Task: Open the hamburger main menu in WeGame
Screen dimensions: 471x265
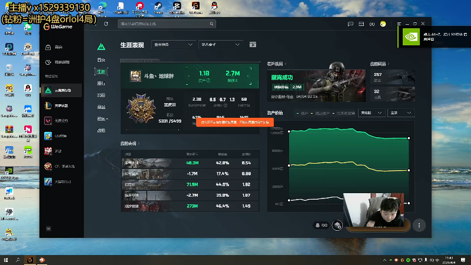Action: (399, 24)
